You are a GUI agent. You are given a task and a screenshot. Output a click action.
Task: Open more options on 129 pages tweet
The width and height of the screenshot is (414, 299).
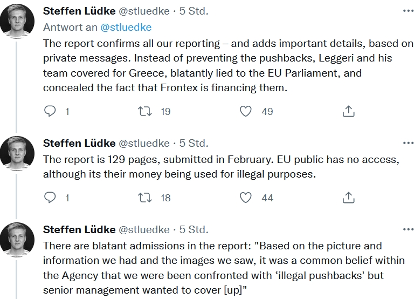[x=409, y=143]
